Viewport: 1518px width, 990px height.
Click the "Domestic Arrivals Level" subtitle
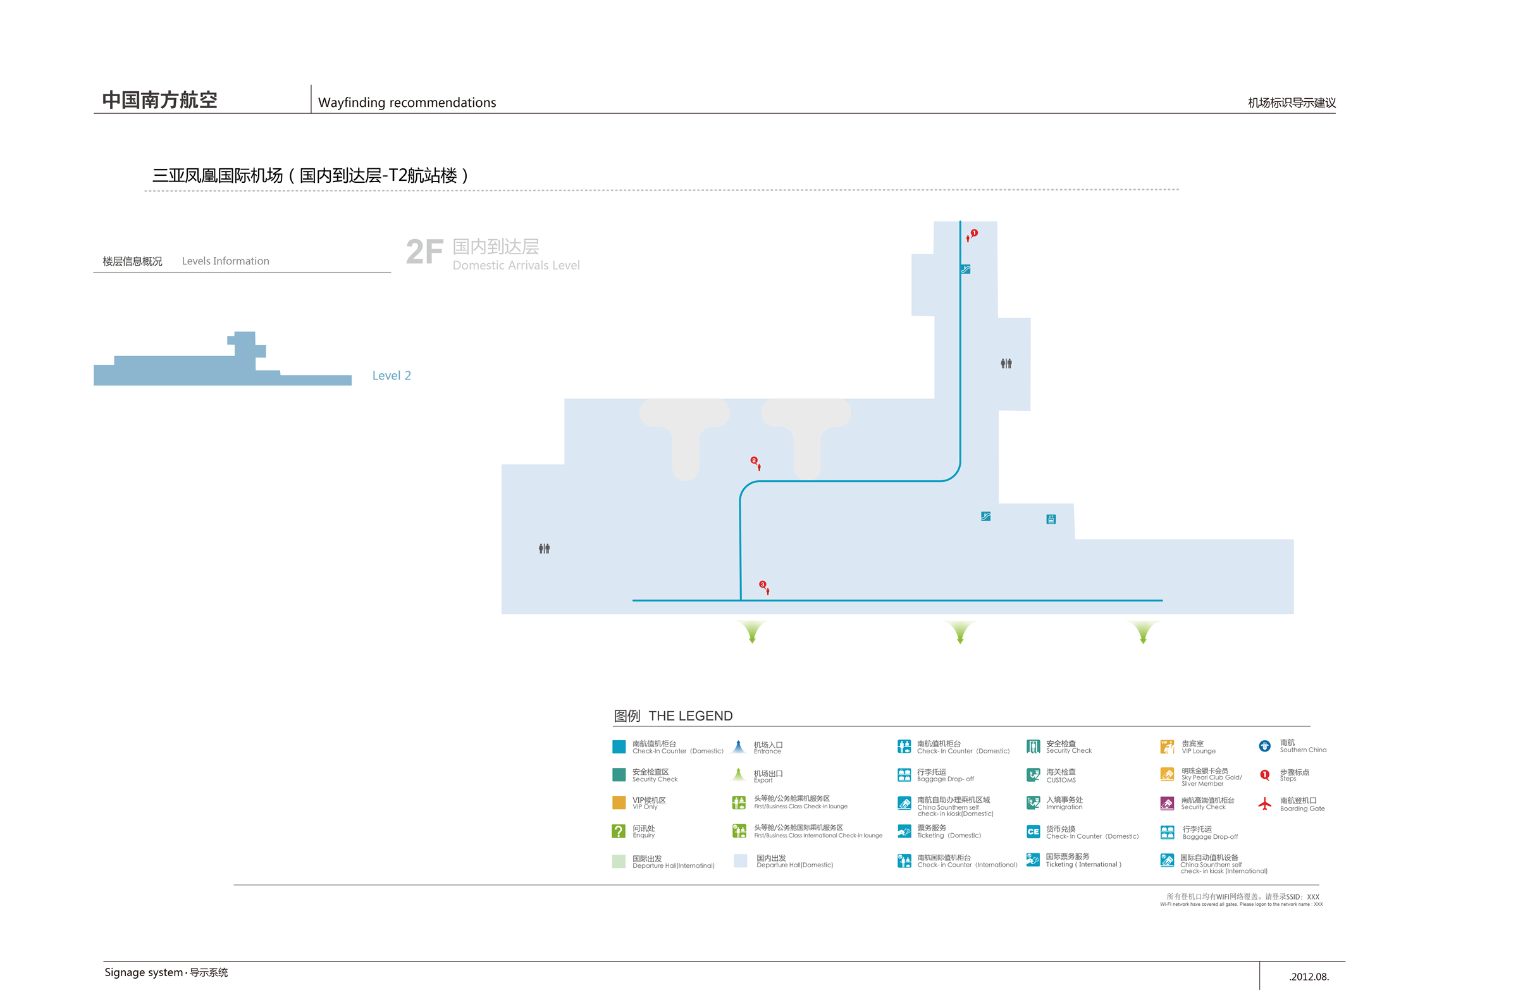[x=516, y=265]
